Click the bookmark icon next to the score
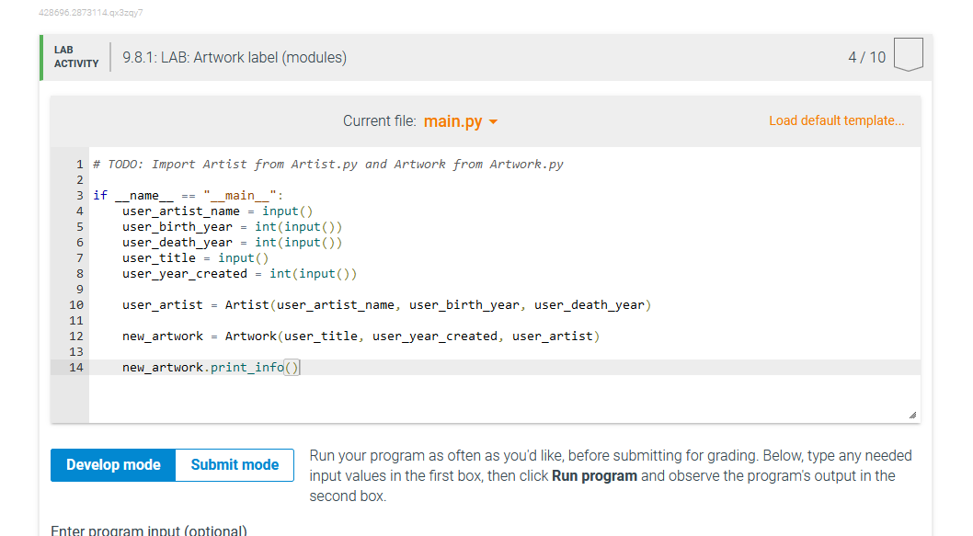Image resolution: width=973 pixels, height=536 pixels. click(908, 55)
